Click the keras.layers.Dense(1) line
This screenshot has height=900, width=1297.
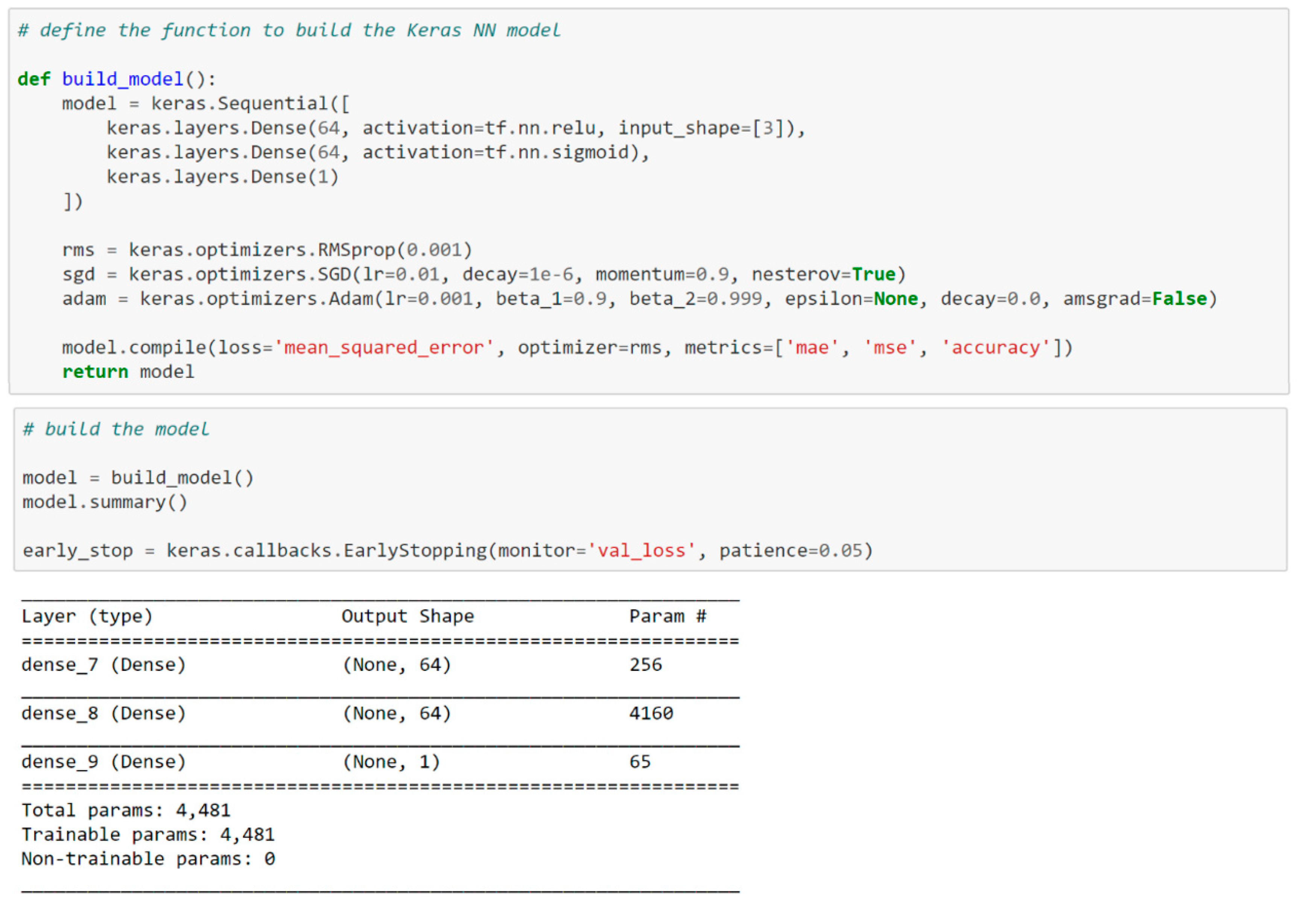[222, 177]
